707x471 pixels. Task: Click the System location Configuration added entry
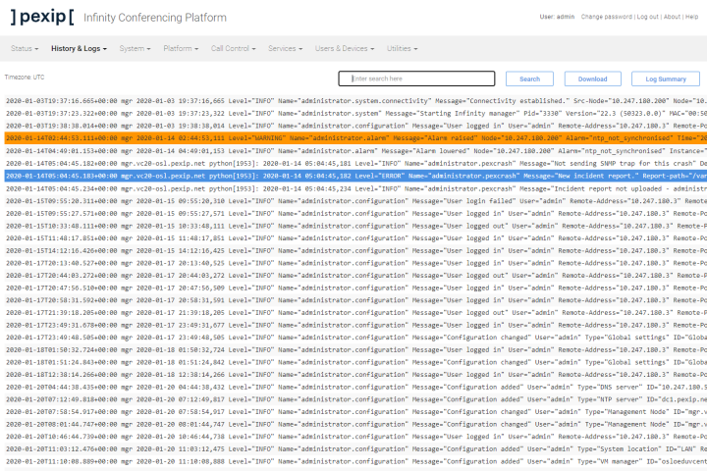pyautogui.click(x=355, y=448)
